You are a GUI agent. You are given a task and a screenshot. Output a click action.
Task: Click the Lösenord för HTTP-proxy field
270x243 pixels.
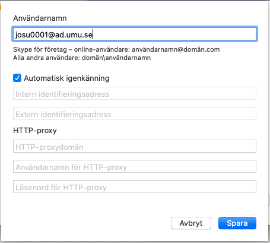tap(135, 187)
